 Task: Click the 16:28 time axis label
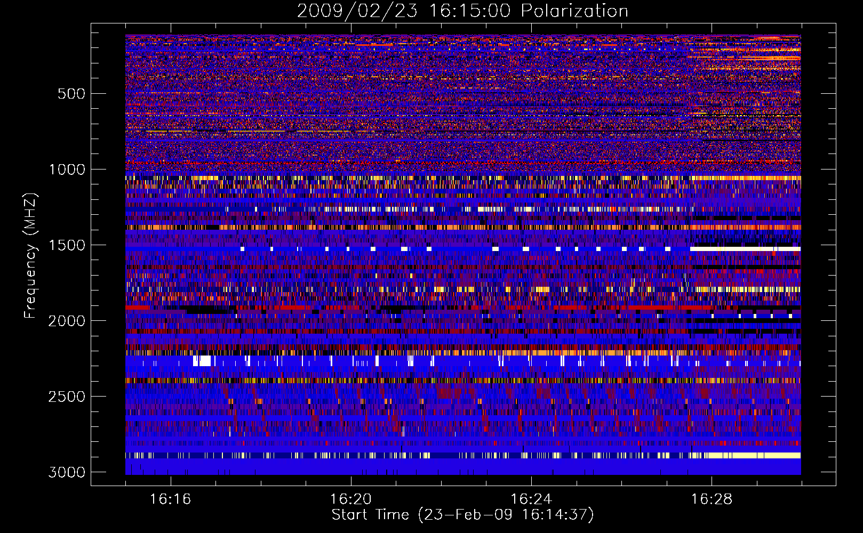point(712,499)
